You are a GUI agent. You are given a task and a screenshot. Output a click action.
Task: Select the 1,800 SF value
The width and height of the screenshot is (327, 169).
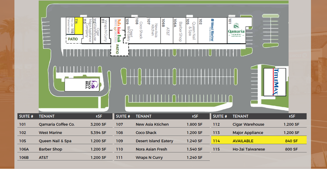click(x=194, y=124)
